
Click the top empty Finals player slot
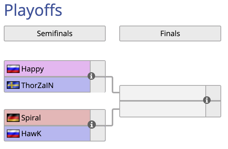click(163, 93)
